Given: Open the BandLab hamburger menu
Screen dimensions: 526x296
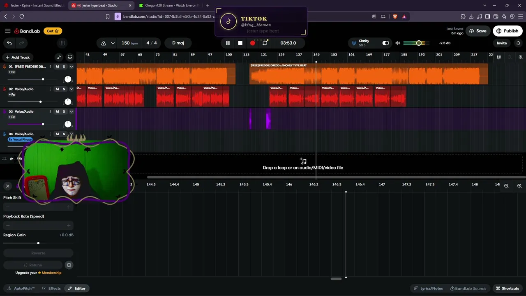Looking at the screenshot, I should coord(7,31).
